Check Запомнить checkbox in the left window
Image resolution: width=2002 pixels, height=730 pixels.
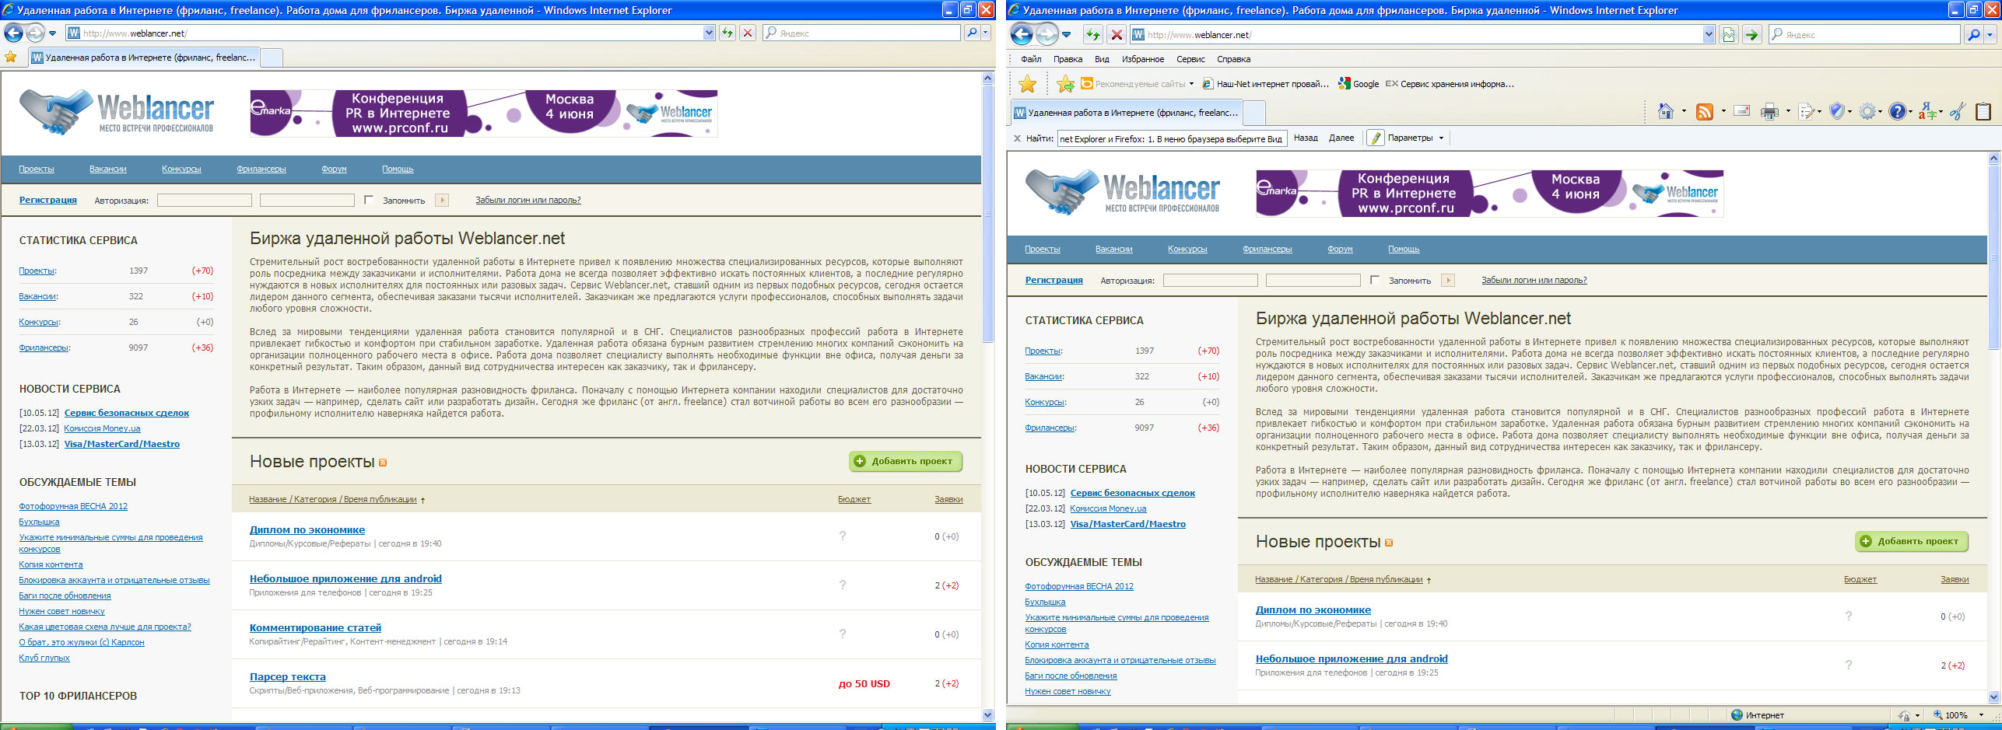pos(369,200)
